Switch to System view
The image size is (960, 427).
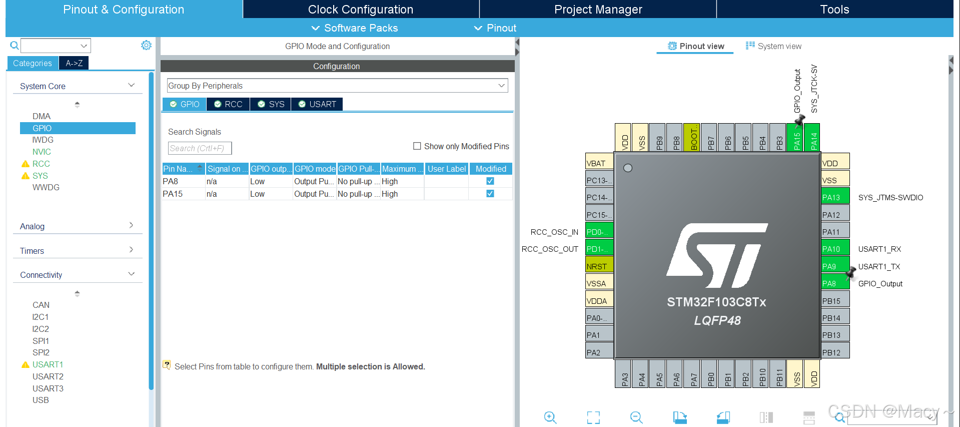[774, 46]
